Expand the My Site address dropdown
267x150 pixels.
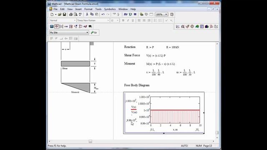(x=87, y=32)
